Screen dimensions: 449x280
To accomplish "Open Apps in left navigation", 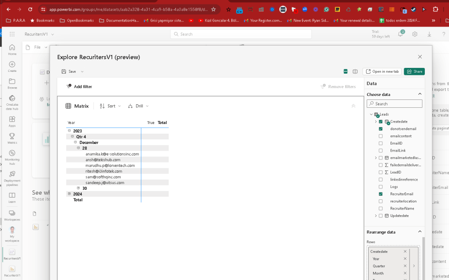I will (12, 121).
